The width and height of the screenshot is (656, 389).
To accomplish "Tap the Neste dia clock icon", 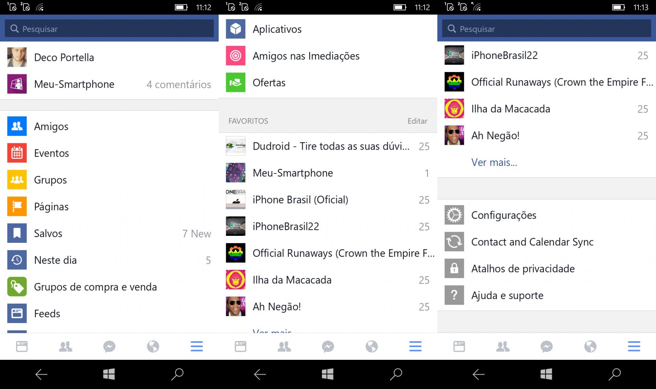I will (x=17, y=260).
